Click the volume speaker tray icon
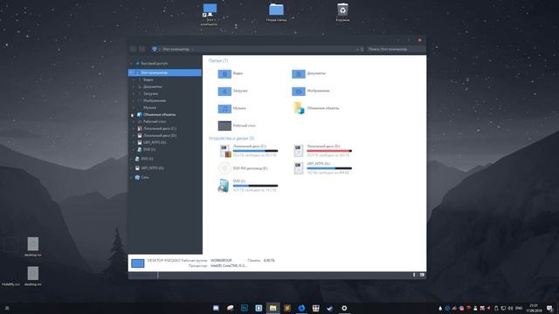Image resolution: width=559 pixels, height=314 pixels. 510,308
